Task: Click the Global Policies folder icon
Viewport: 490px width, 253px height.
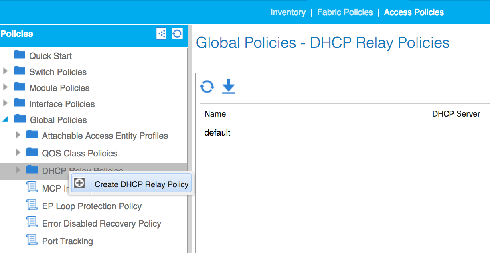Action: coord(20,119)
